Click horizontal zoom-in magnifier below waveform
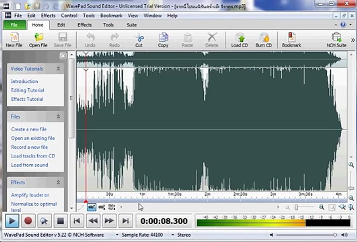The height and width of the screenshot is (242, 357). tap(321, 207)
